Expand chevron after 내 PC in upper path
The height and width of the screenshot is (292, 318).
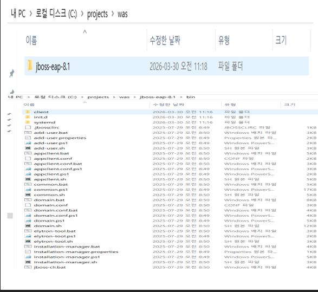31,14
